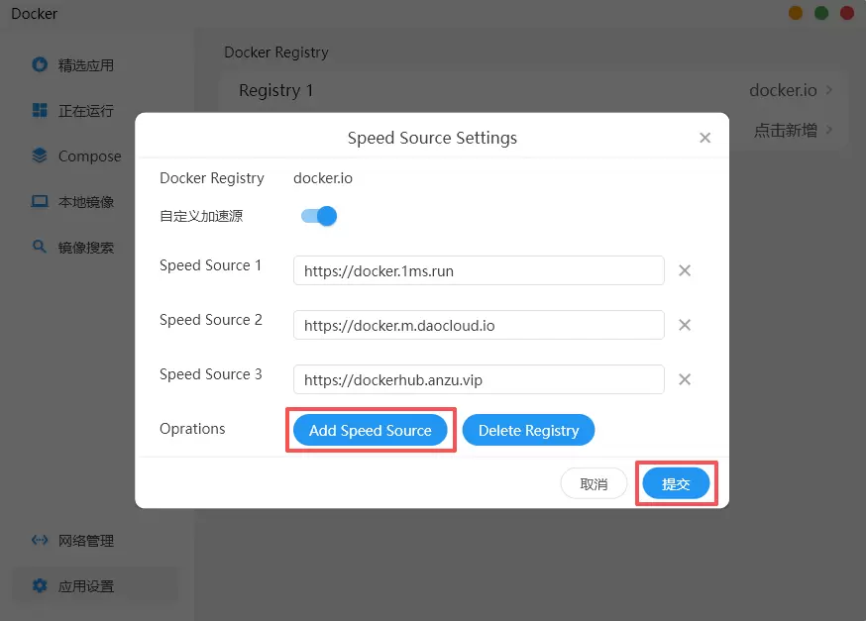Remove Speed Source 1 with its X icon
Screen dimensions: 866x621
685,270
